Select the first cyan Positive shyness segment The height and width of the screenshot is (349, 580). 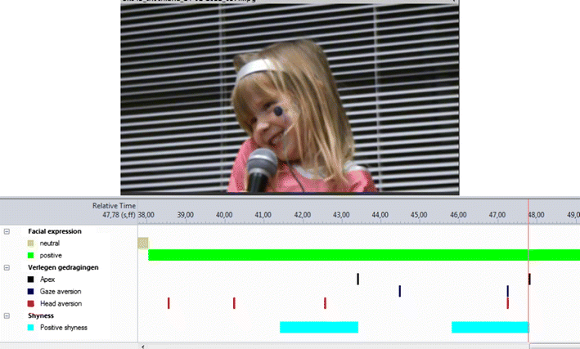[x=319, y=327]
